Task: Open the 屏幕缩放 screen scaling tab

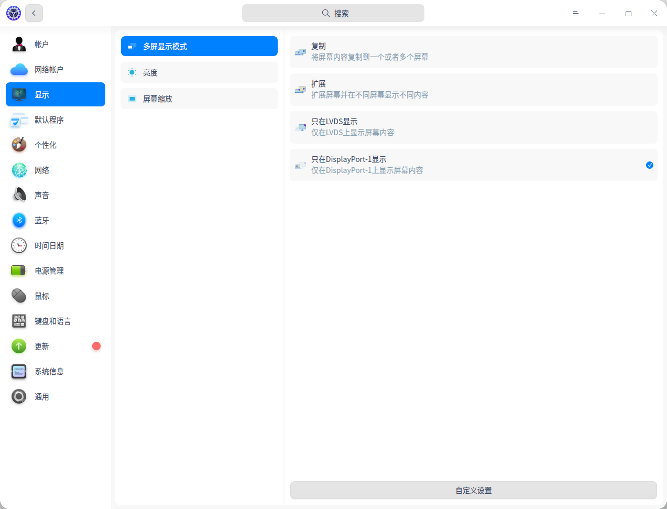Action: tap(199, 99)
